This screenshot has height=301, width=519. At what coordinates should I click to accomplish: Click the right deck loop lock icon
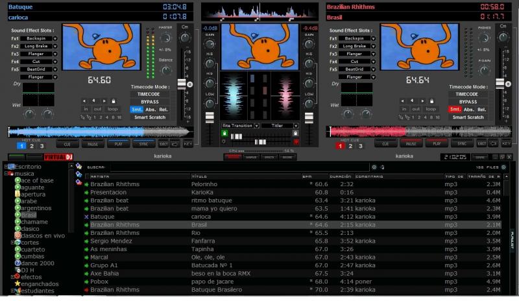[431, 101]
